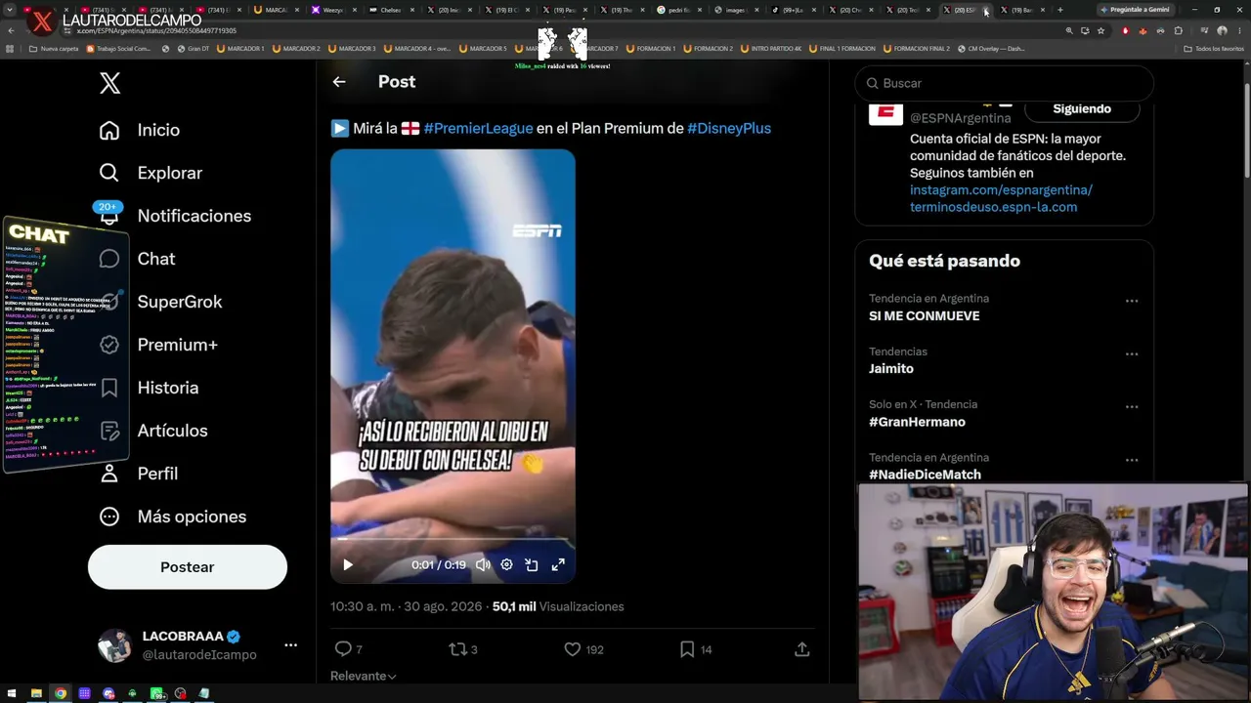Open the #NadieDiceMatch trend

pos(925,475)
